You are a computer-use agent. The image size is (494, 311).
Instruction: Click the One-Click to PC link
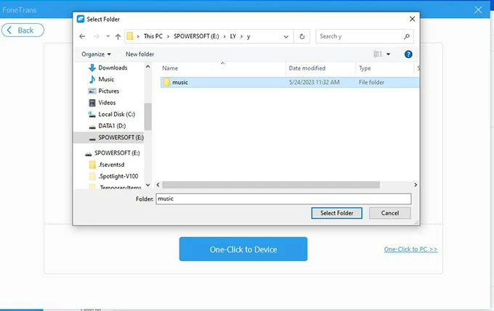tap(410, 249)
